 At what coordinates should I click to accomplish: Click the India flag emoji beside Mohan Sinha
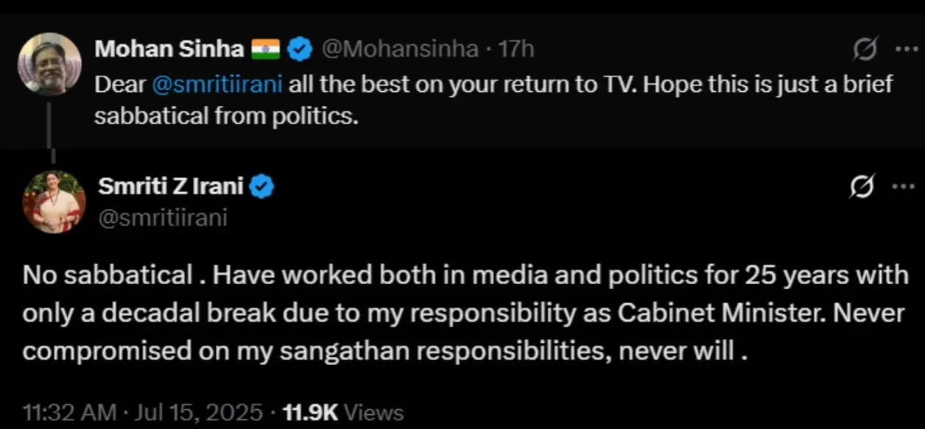click(x=266, y=49)
